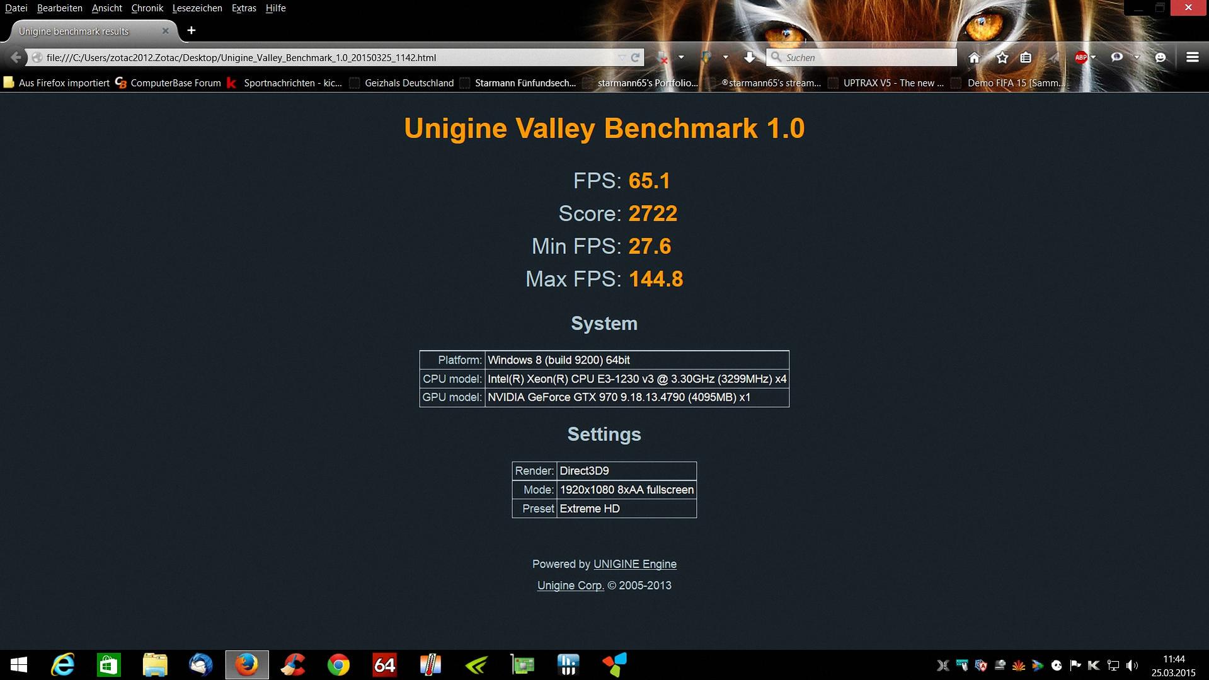Open the Hilfe menu
This screenshot has width=1209, height=680.
click(x=276, y=8)
